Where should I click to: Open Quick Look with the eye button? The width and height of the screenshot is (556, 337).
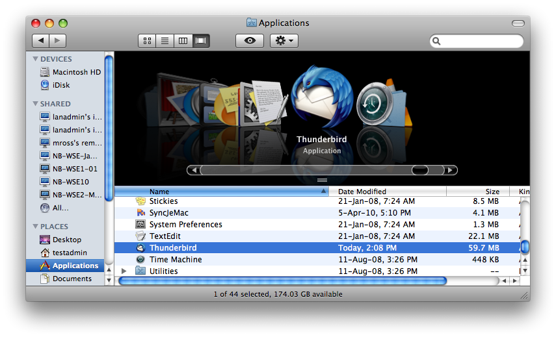250,41
